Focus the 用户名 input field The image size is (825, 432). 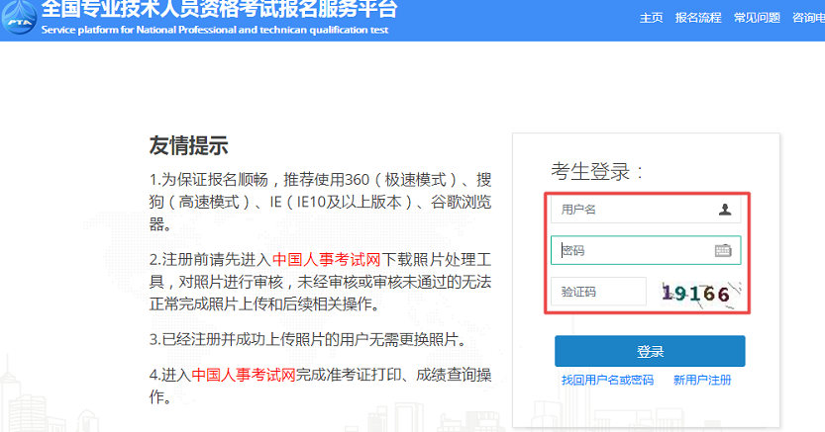tap(634, 210)
